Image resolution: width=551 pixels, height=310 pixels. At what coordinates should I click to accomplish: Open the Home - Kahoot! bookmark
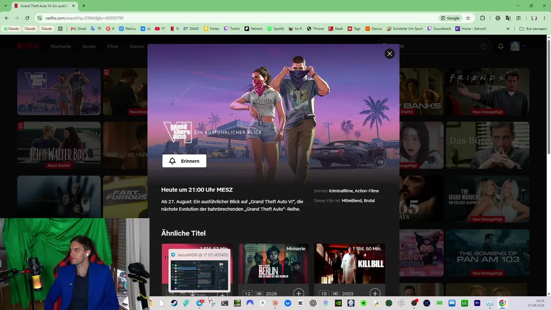click(x=470, y=28)
